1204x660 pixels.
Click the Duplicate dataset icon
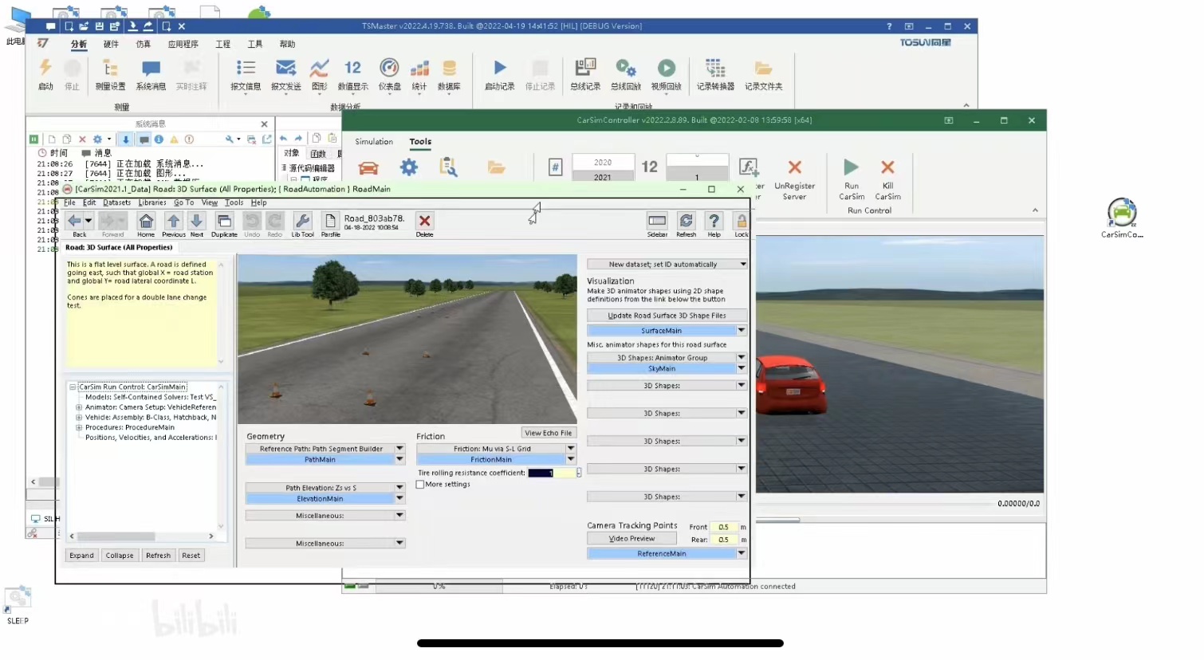click(x=224, y=222)
